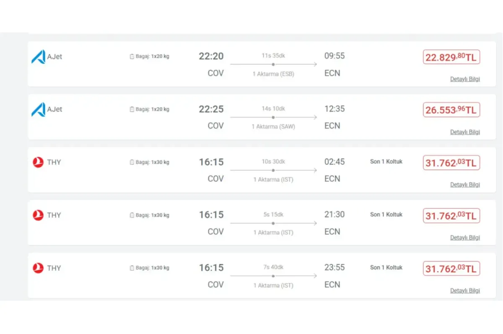
Task: Open Detaylı Bilgi for 7s 40dk THY flight
Action: click(x=465, y=291)
